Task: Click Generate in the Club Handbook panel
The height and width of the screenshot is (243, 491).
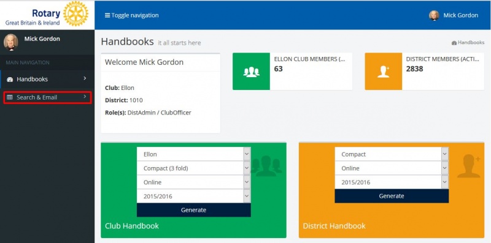Action: (x=193, y=210)
